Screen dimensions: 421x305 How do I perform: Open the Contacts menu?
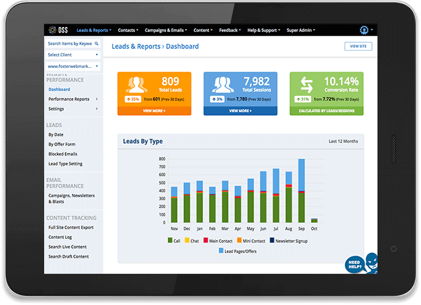click(x=128, y=29)
